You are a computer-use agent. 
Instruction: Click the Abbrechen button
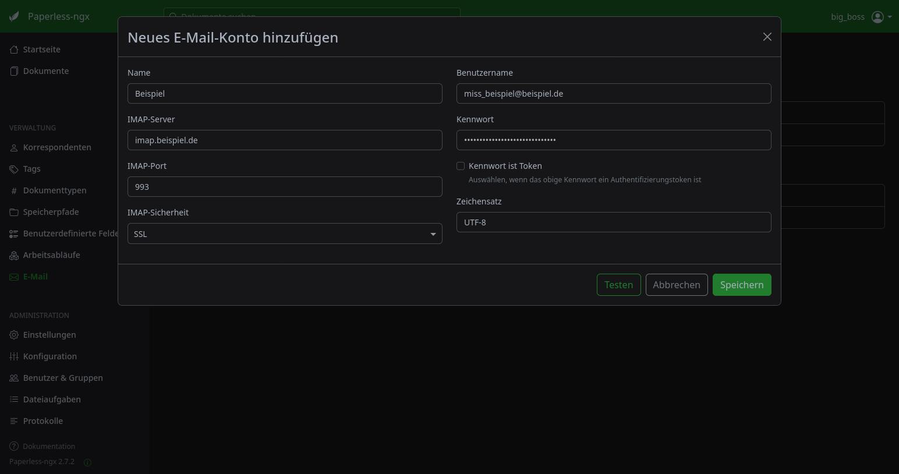pos(677,285)
